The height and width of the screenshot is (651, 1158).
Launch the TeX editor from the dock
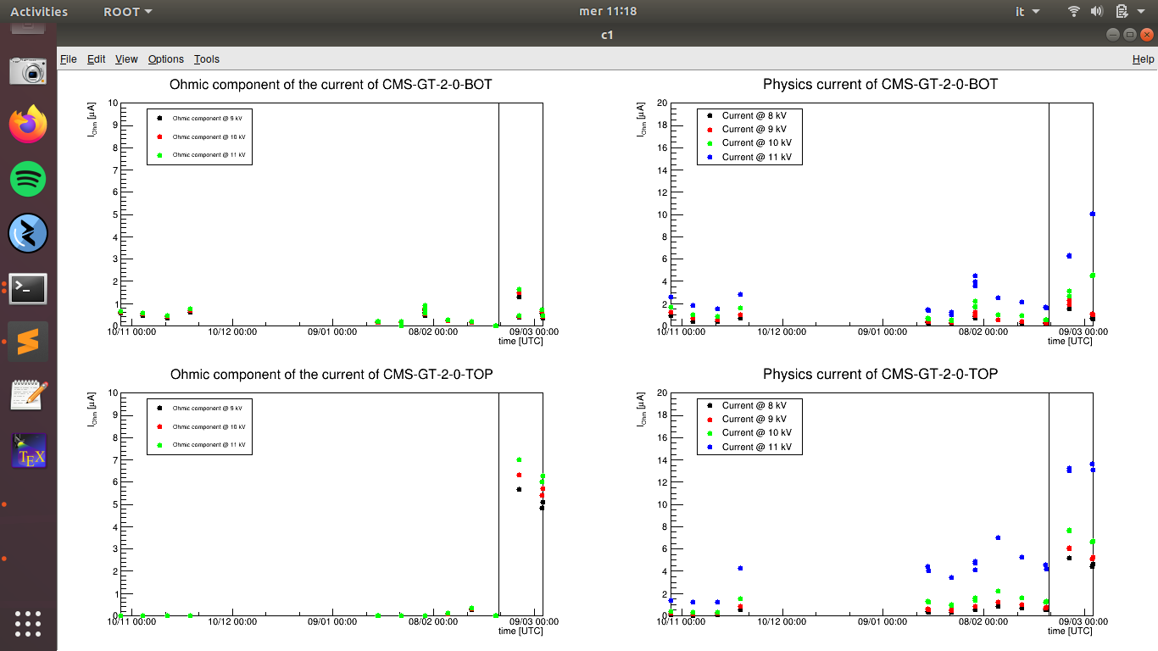coord(28,451)
